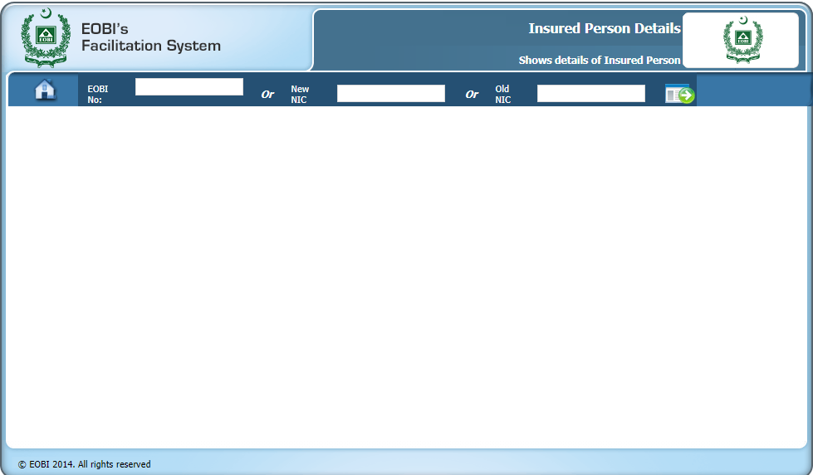The width and height of the screenshot is (813, 475).
Task: Click the 'EOBI's Facilitation System' title text
Action: (x=151, y=37)
